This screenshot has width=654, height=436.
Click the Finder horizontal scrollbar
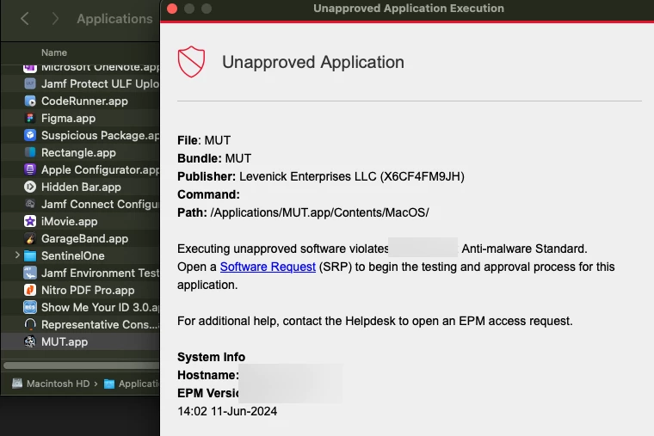point(82,365)
